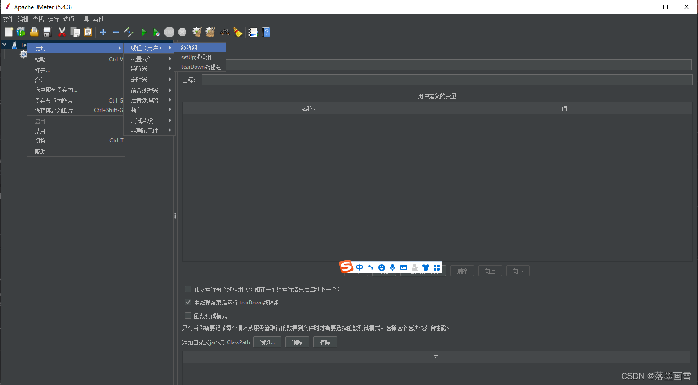Screen dimensions: 698x385
Task: Click the toolbox grid icon in IME bar
Action: (436, 267)
